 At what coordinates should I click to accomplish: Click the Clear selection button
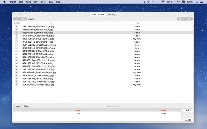tap(27, 106)
